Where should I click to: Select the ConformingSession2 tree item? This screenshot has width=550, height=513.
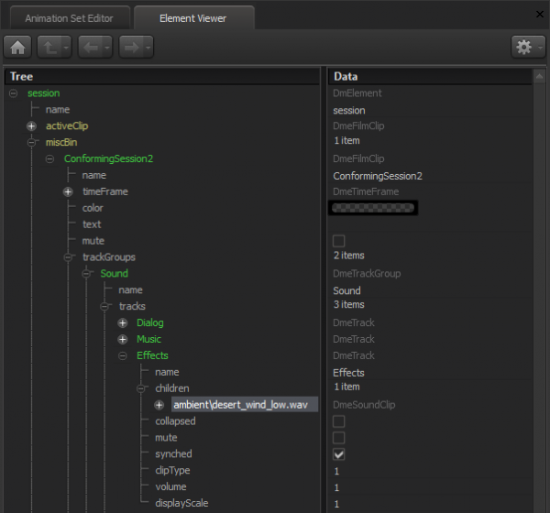[x=108, y=158]
